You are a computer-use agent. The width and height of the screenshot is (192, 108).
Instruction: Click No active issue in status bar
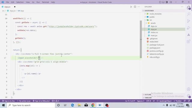24,101
